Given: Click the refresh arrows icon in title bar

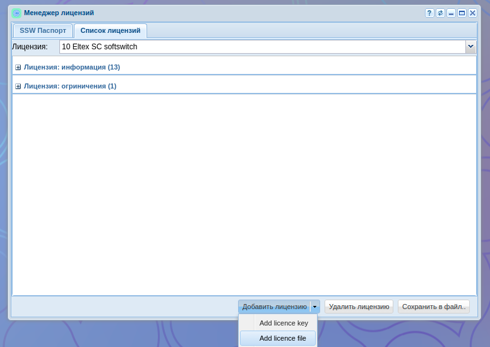Looking at the screenshot, I should (440, 13).
